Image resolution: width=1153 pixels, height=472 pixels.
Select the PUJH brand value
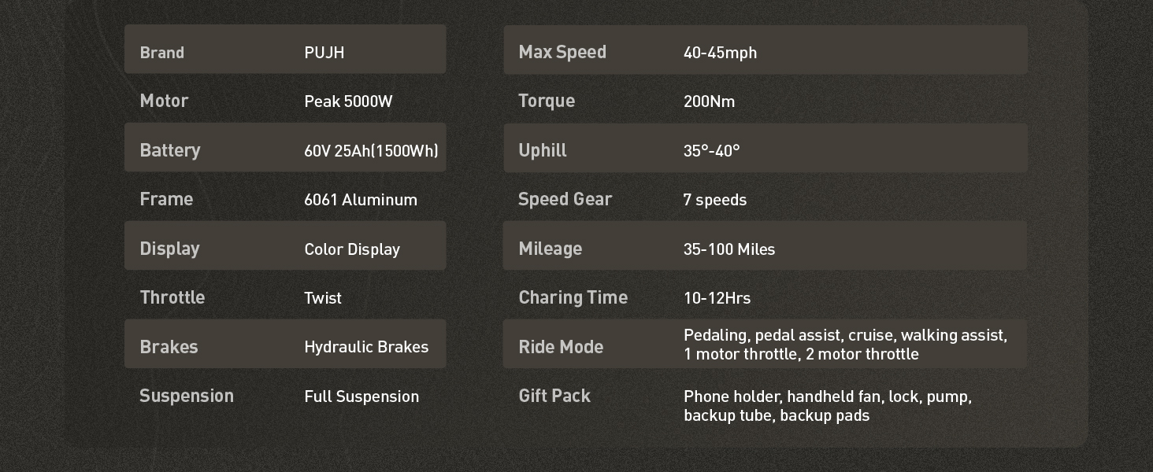324,53
